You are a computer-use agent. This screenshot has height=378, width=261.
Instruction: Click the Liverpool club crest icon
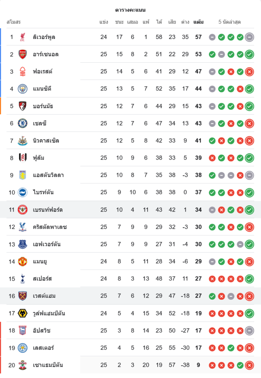click(23, 37)
